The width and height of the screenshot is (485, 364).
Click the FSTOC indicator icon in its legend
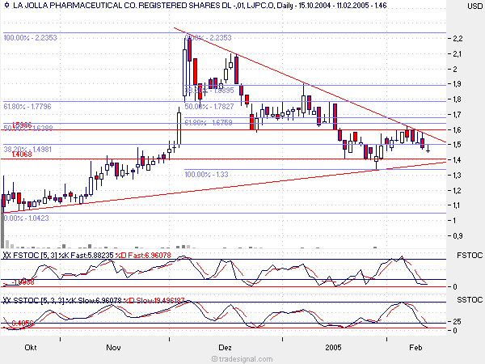pyautogui.click(x=6, y=256)
